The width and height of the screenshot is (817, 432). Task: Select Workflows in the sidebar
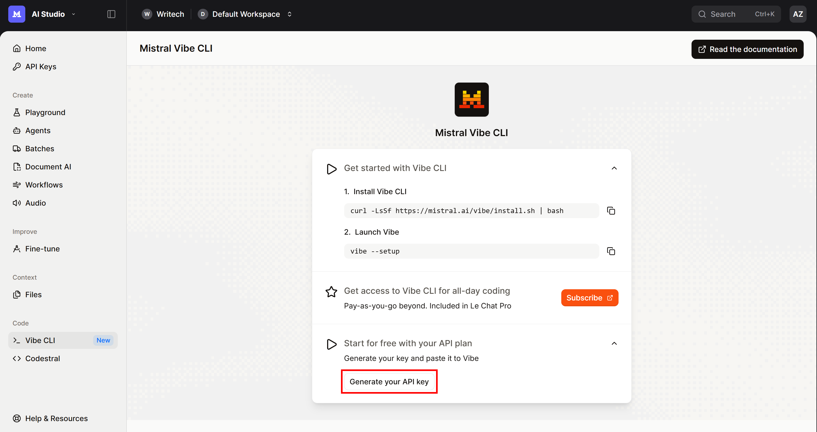tap(44, 185)
